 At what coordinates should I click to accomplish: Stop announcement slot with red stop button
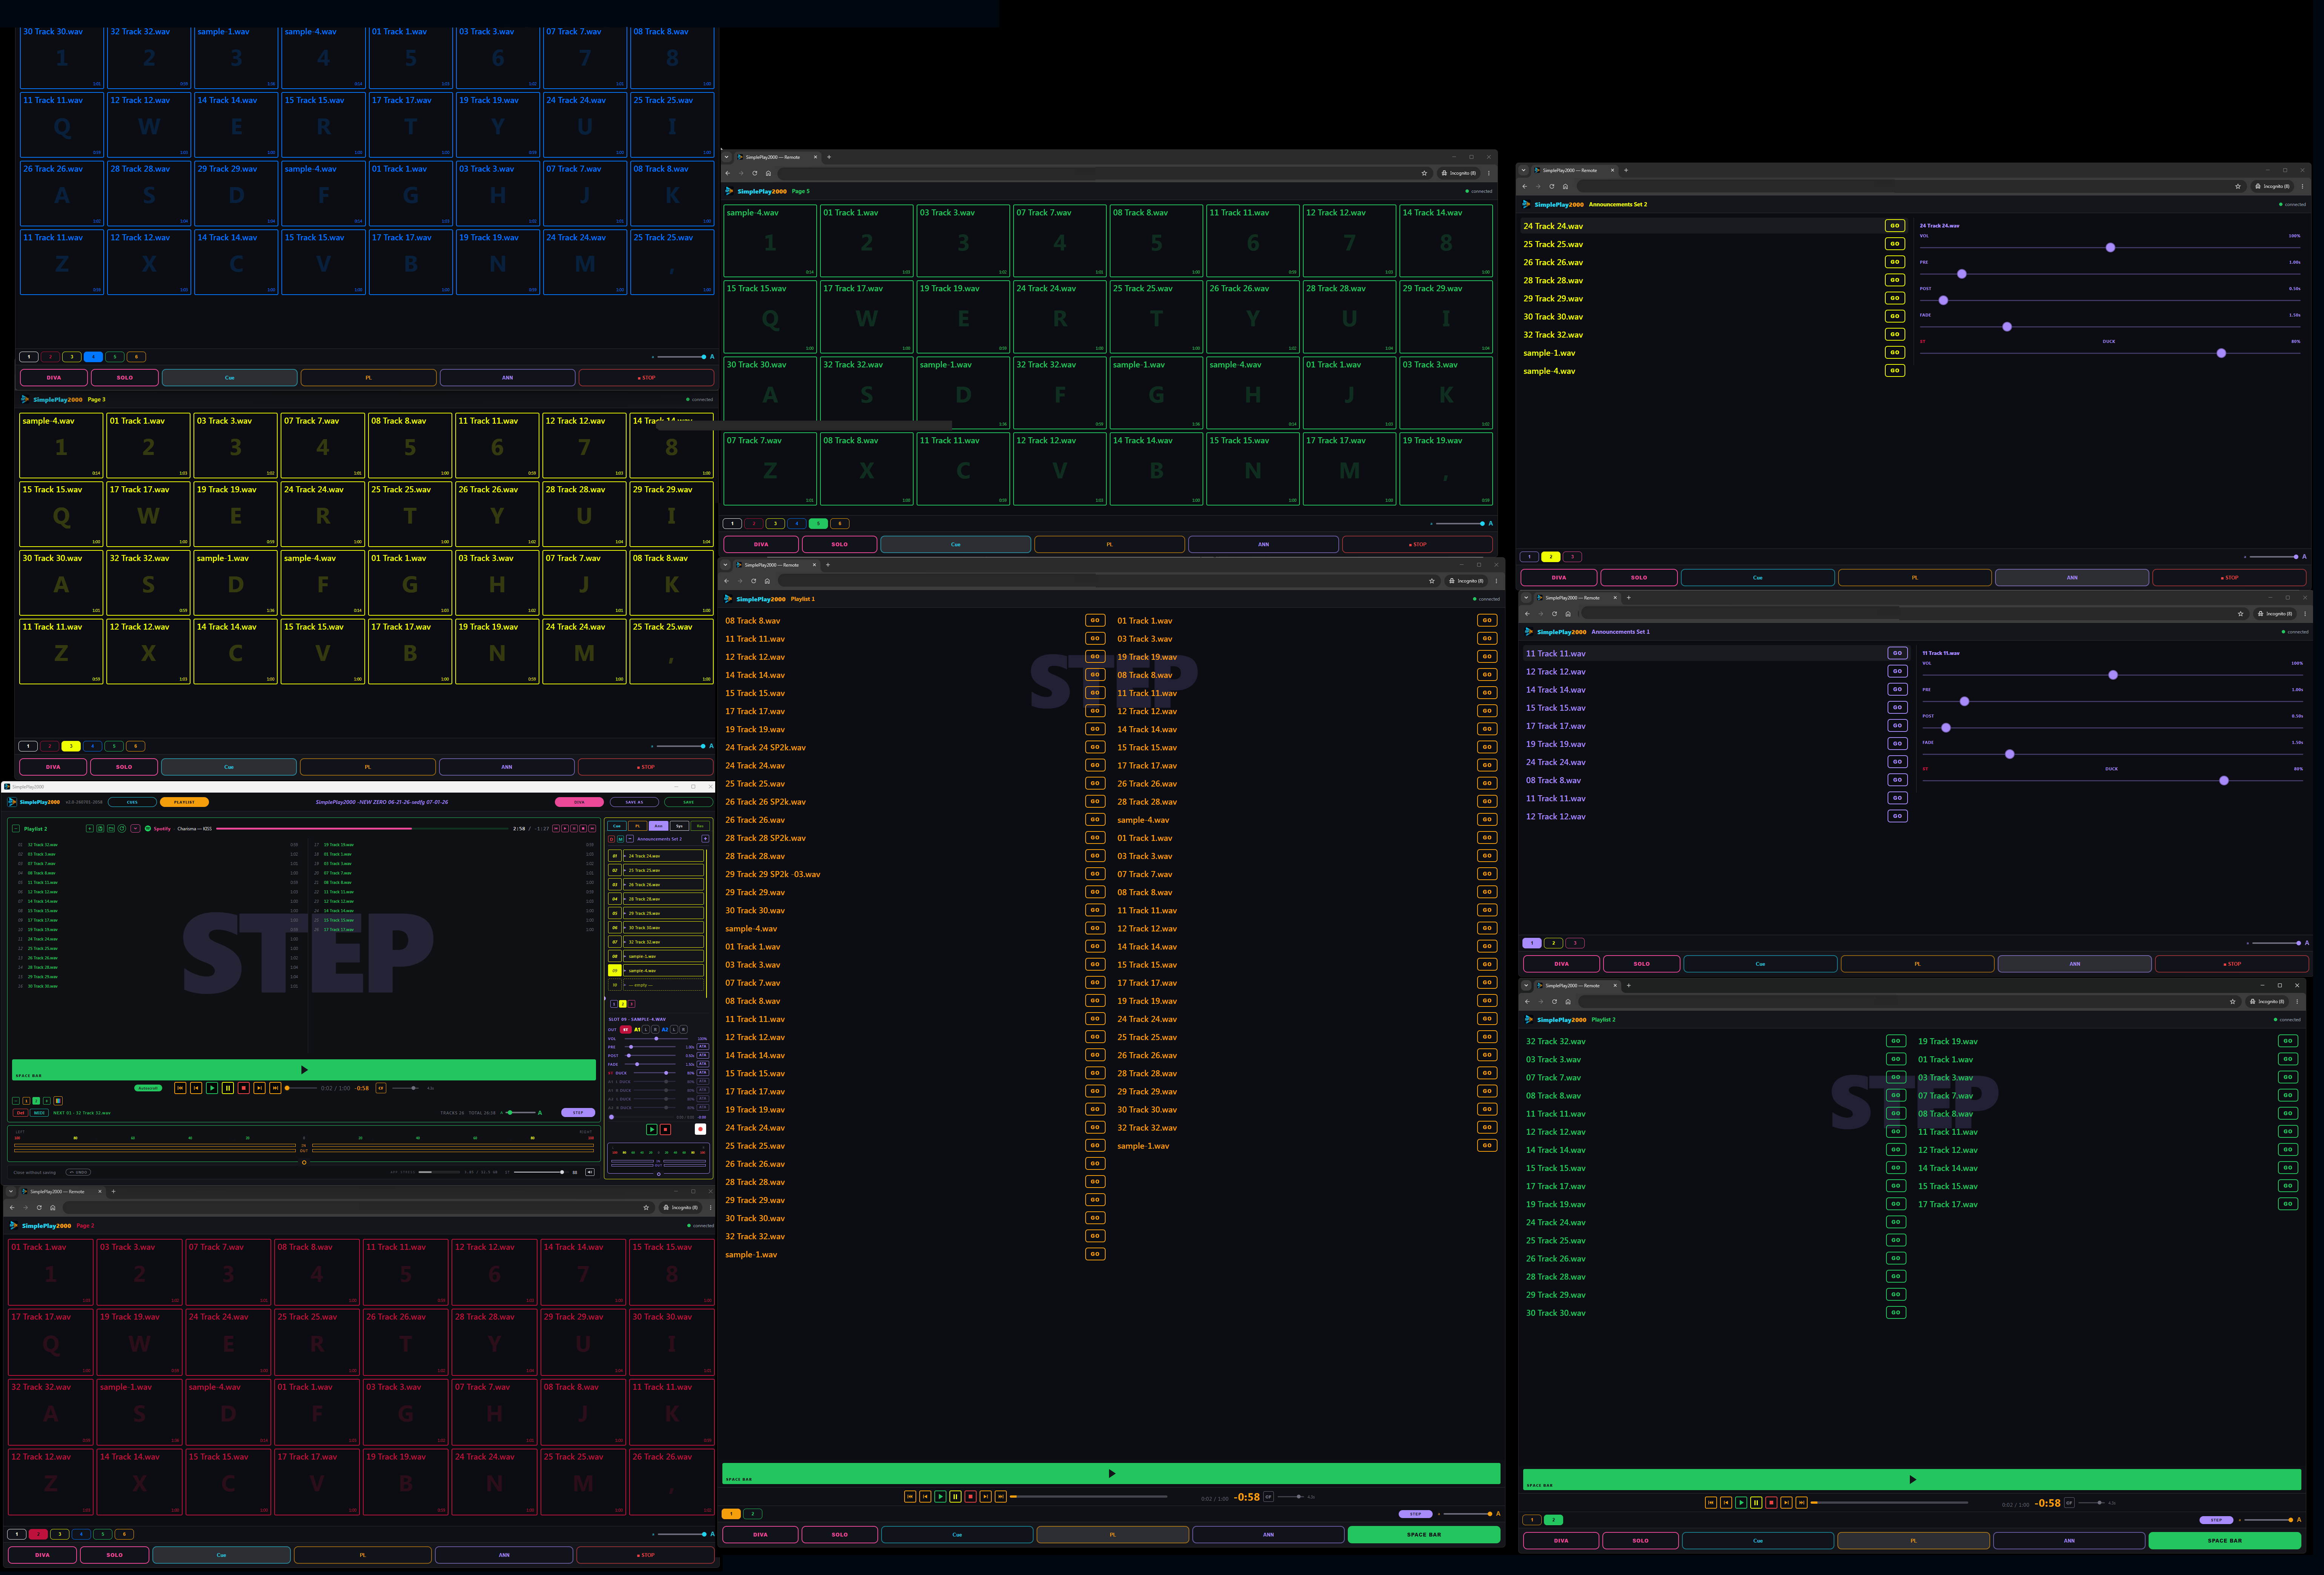(666, 1129)
